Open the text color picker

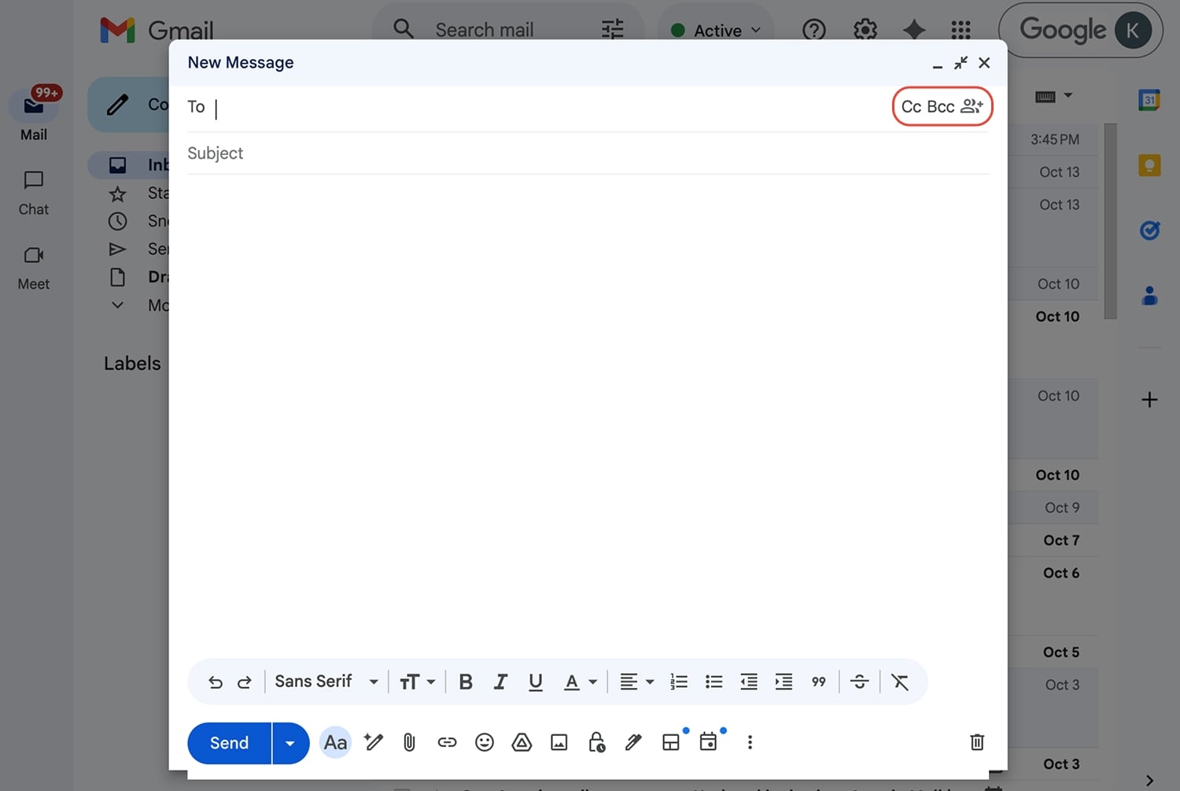(x=581, y=682)
